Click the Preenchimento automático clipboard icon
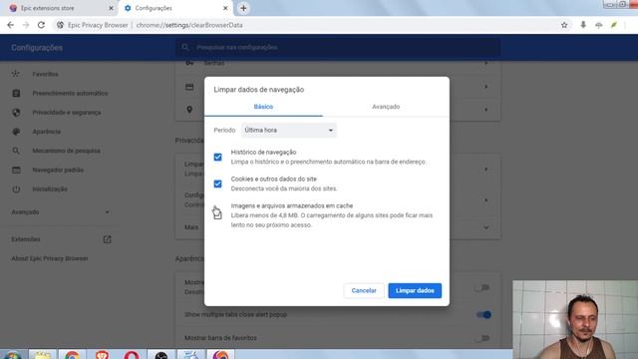The width and height of the screenshot is (638, 359). click(16, 93)
